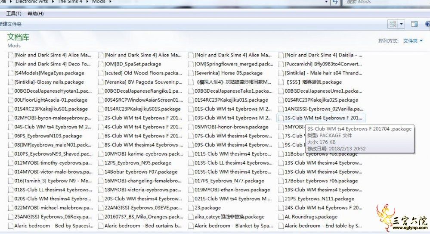Select file icon of 01S4RC23PKakejiku01S.package
Image resolution: width=430 pixels, height=234 pixels.
[191, 100]
